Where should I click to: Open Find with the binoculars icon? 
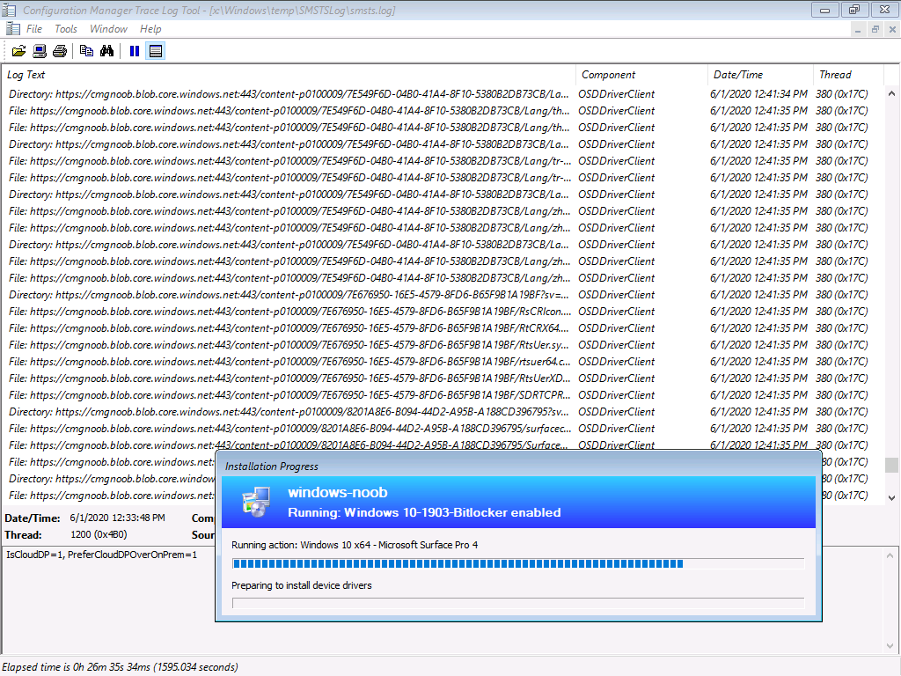106,51
